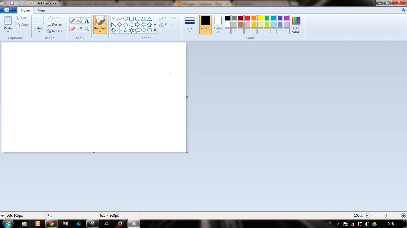Choose the Cloud callout shape

pyautogui.click(x=150, y=30)
